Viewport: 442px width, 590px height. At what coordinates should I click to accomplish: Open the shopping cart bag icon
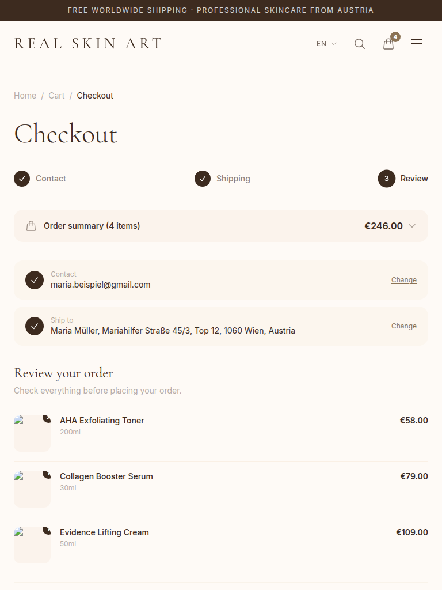389,44
